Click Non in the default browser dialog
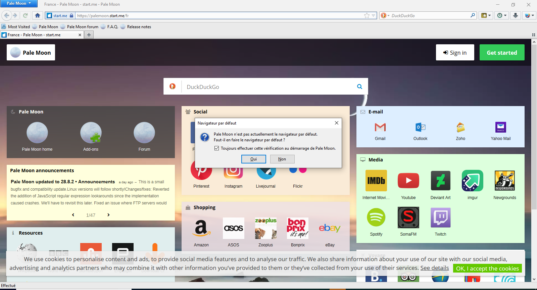 [282, 159]
